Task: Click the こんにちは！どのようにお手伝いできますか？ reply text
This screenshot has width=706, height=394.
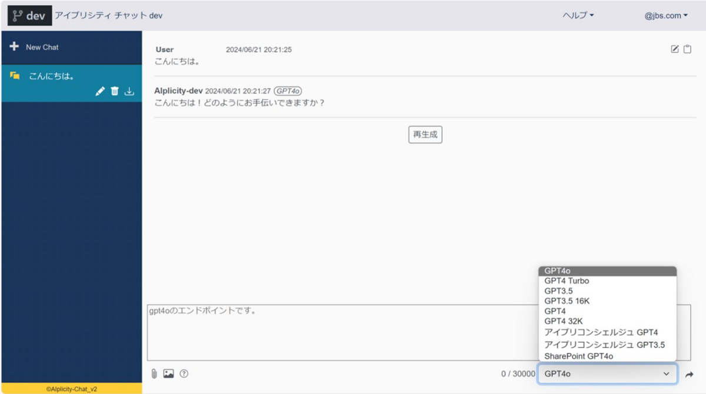Action: coord(240,103)
